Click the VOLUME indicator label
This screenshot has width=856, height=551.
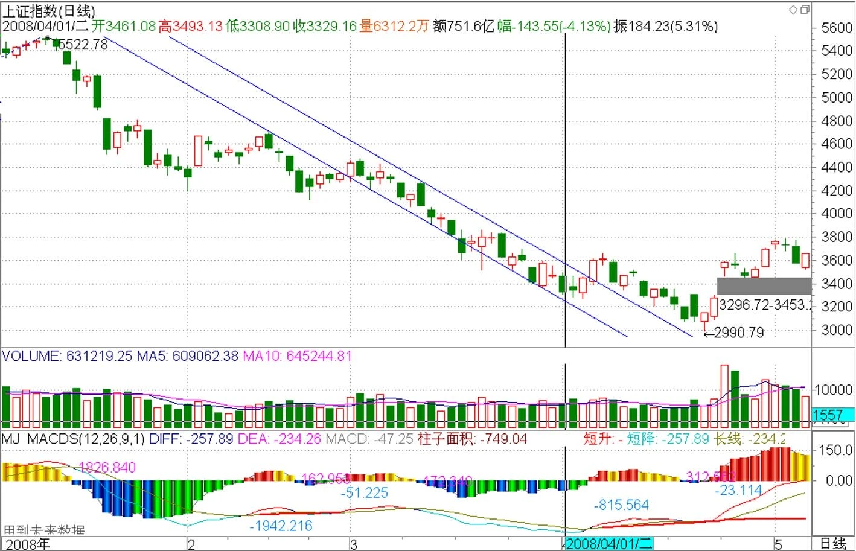pyautogui.click(x=31, y=356)
